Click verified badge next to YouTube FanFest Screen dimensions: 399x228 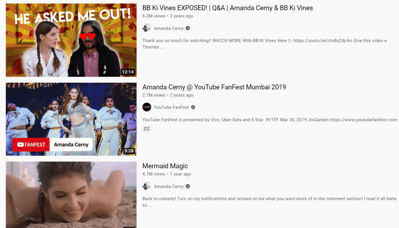click(193, 107)
